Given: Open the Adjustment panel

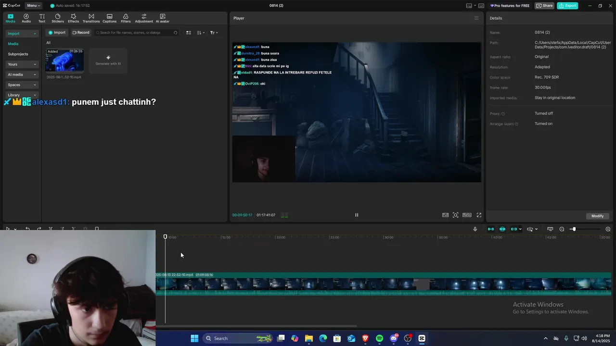Looking at the screenshot, I should [x=144, y=18].
